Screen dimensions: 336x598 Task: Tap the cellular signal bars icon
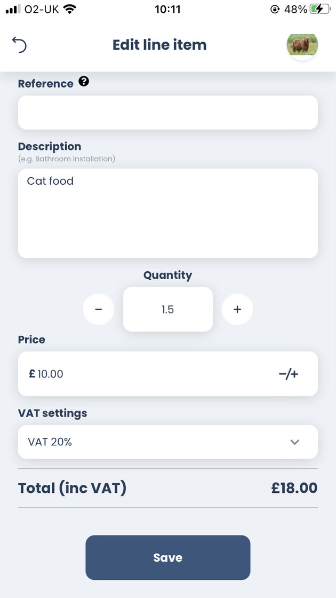click(13, 9)
